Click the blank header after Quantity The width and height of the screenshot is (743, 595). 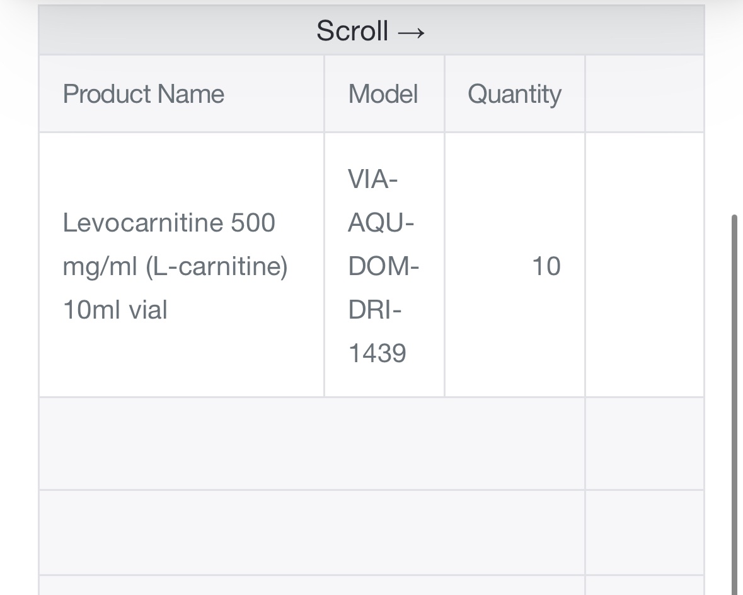[645, 93]
